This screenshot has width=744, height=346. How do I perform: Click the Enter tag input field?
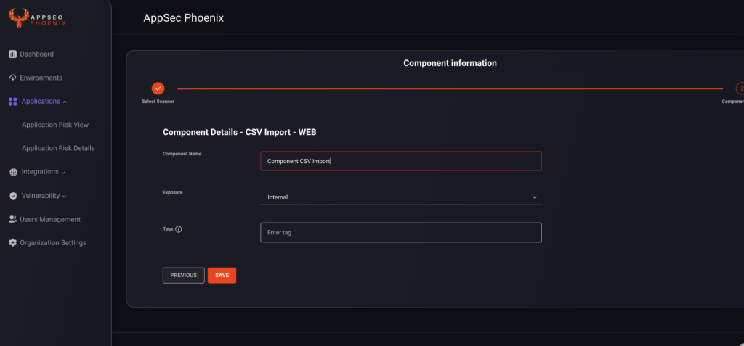401,233
